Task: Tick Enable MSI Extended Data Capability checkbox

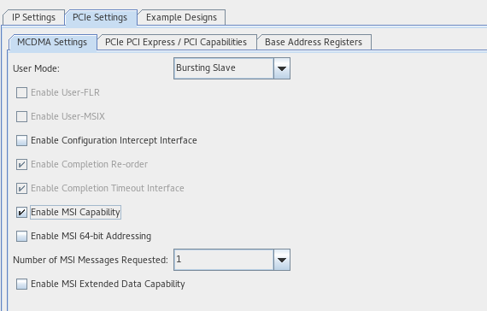Action: click(x=21, y=284)
